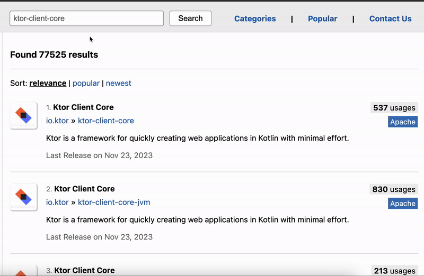This screenshot has height=276, width=424.
Task: Open ktor-client-core artifact link
Action: click(x=106, y=121)
